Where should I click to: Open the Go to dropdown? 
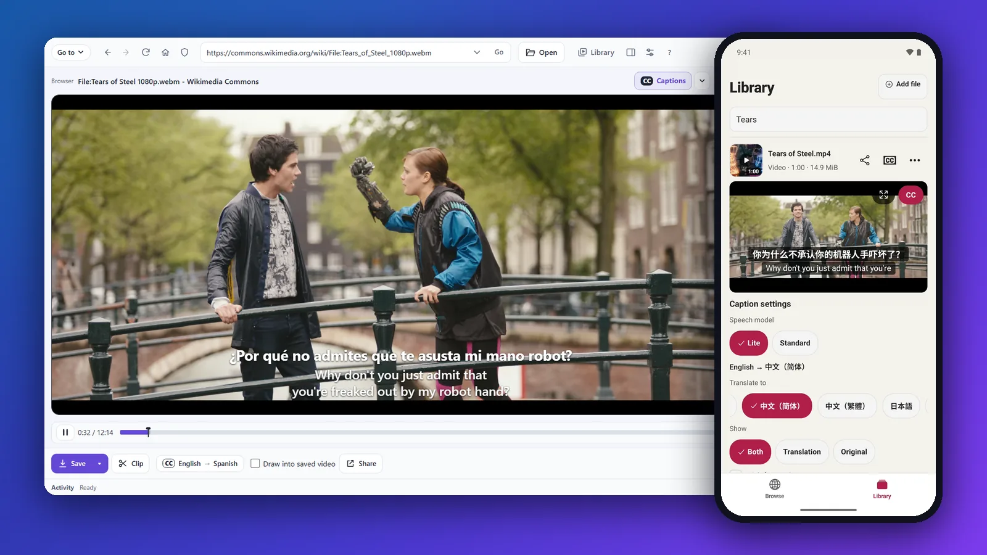coord(70,52)
